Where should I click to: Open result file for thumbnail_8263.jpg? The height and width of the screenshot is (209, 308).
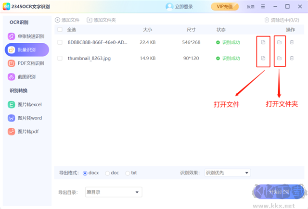click(x=263, y=58)
